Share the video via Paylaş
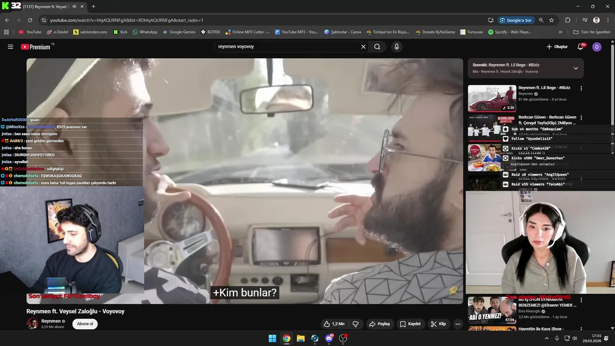Viewport: 615px width, 346px height. point(379,324)
